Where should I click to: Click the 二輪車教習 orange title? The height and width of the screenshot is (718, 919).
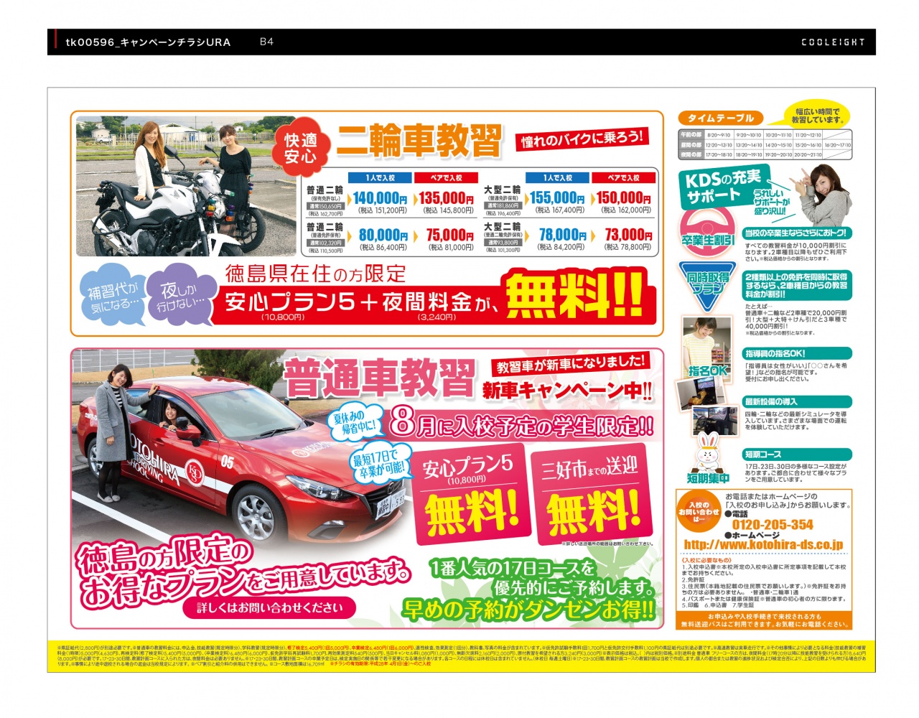(x=418, y=141)
